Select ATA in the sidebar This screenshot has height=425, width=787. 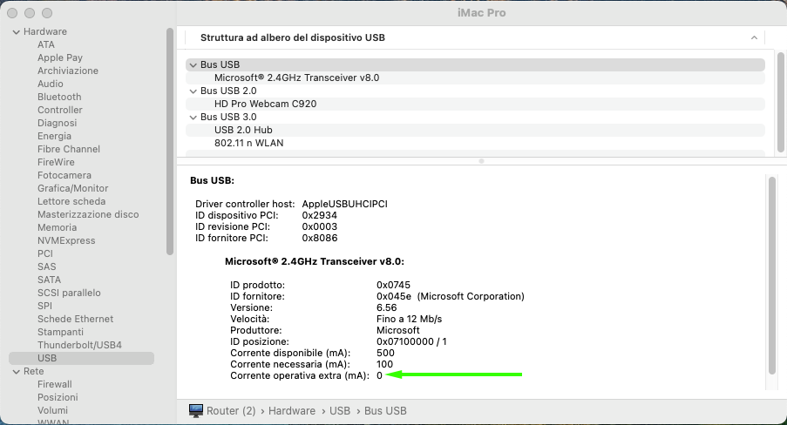pos(45,44)
